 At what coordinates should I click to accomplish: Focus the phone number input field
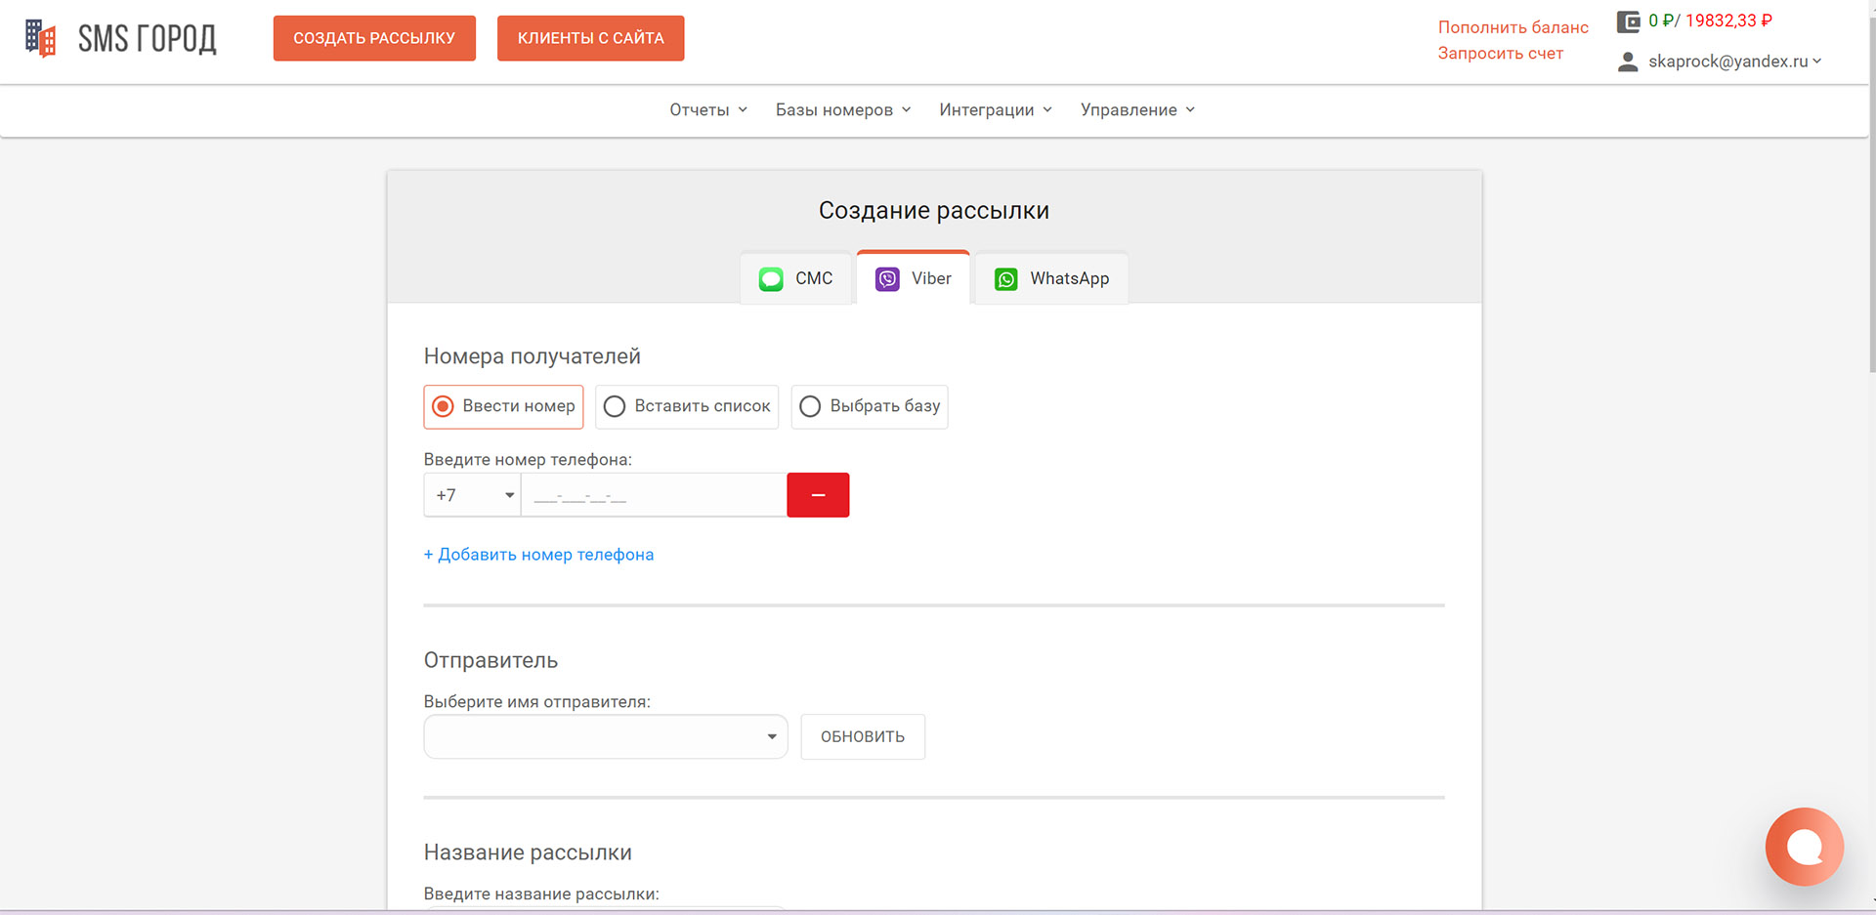(x=653, y=495)
